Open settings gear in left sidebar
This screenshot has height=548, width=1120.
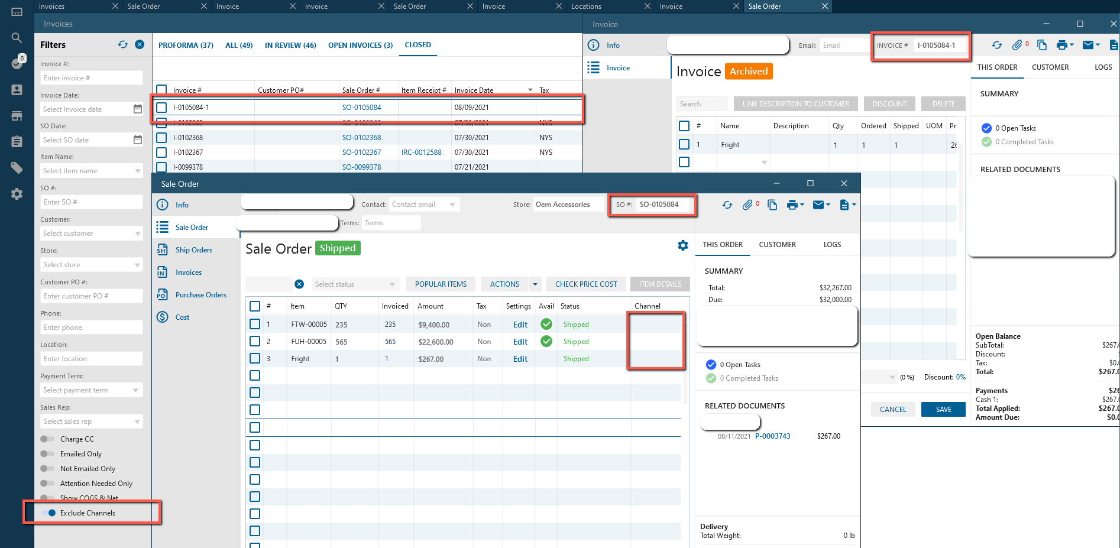click(x=17, y=194)
